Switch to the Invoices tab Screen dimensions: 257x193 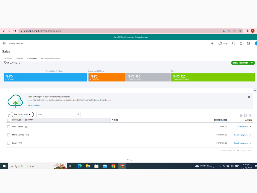20,58
